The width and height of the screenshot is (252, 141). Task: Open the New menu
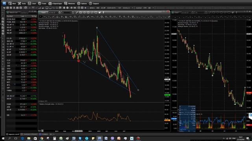point(12,4)
